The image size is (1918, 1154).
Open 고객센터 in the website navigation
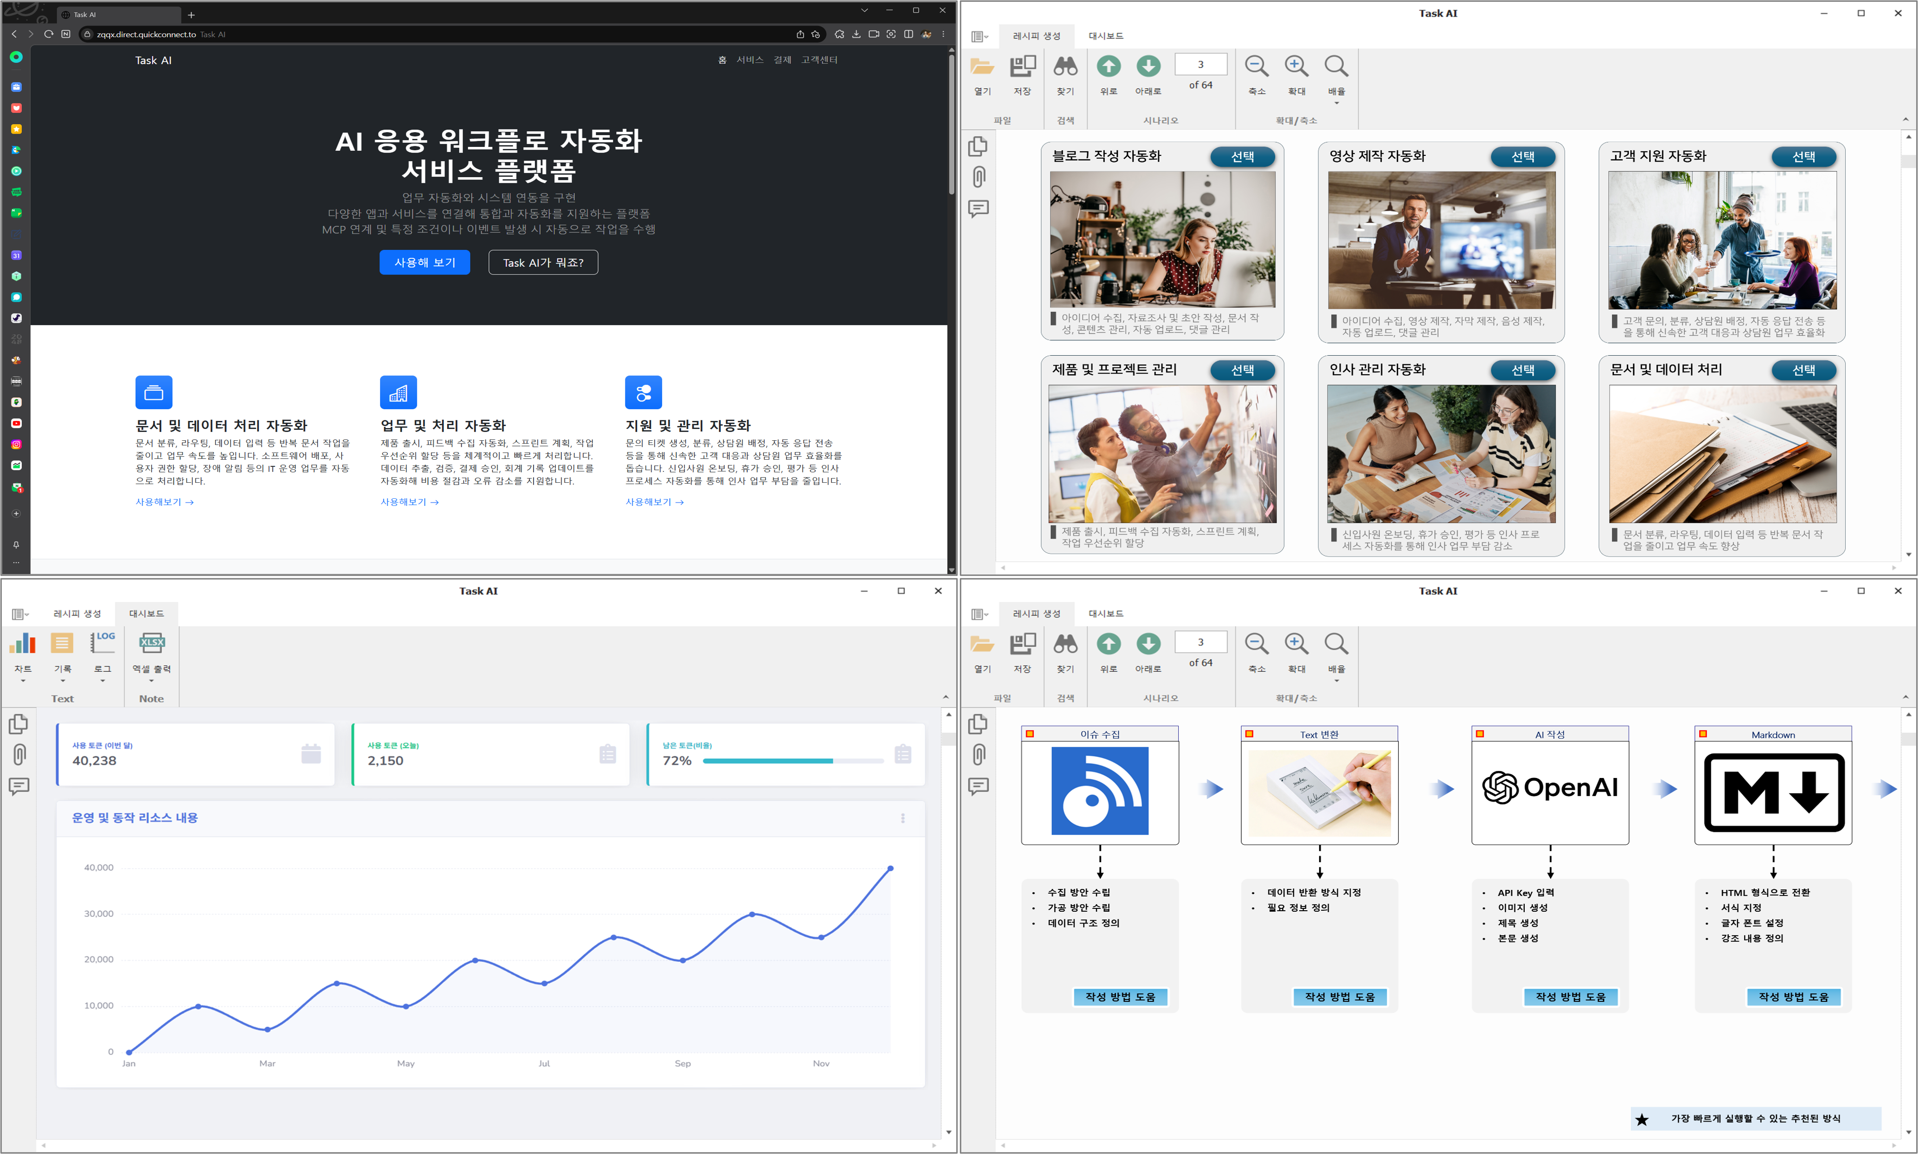[819, 60]
